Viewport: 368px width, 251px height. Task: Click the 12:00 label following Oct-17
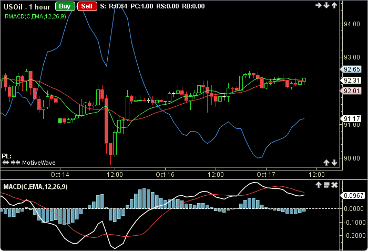[316, 175]
